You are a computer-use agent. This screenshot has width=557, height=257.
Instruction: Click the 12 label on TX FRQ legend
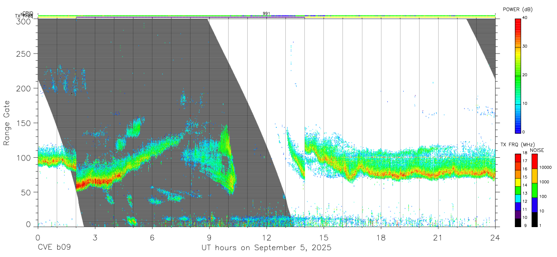click(525, 201)
